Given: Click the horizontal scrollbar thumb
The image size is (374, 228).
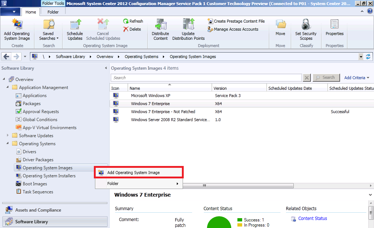Looking at the screenshot, I should pos(238,186).
